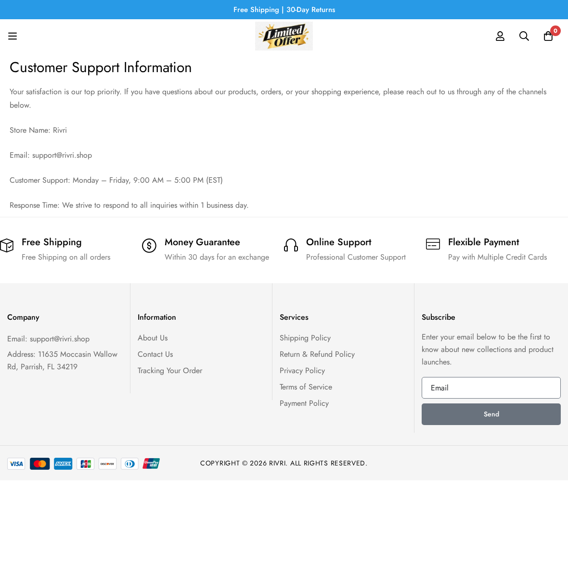Click the Online Support headphones icon
This screenshot has width=568, height=577.
pos(291,245)
